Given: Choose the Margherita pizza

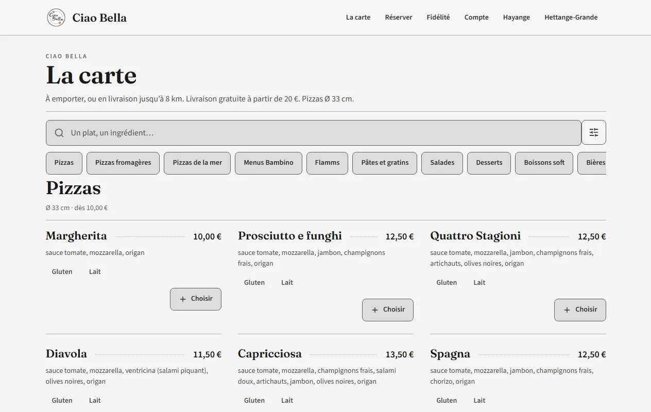Looking at the screenshot, I should [196, 299].
